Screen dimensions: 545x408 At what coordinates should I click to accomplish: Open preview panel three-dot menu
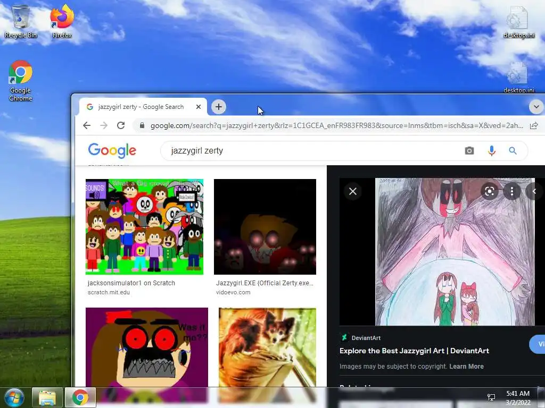511,191
